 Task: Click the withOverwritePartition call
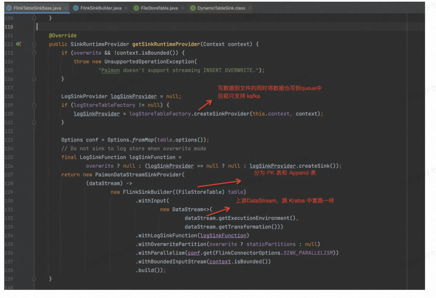(172, 244)
